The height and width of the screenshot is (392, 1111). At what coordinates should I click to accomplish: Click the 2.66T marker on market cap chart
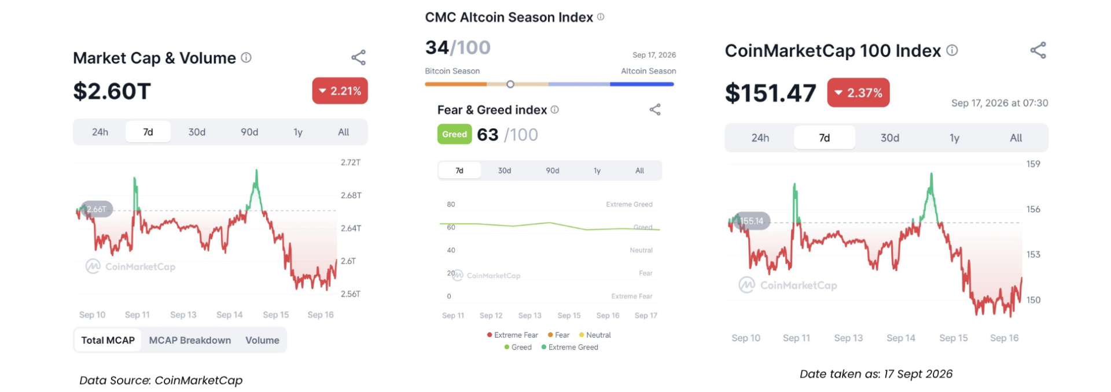[x=97, y=209]
